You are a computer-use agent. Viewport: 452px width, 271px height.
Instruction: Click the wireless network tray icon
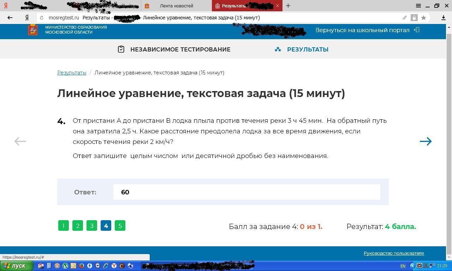point(432,266)
